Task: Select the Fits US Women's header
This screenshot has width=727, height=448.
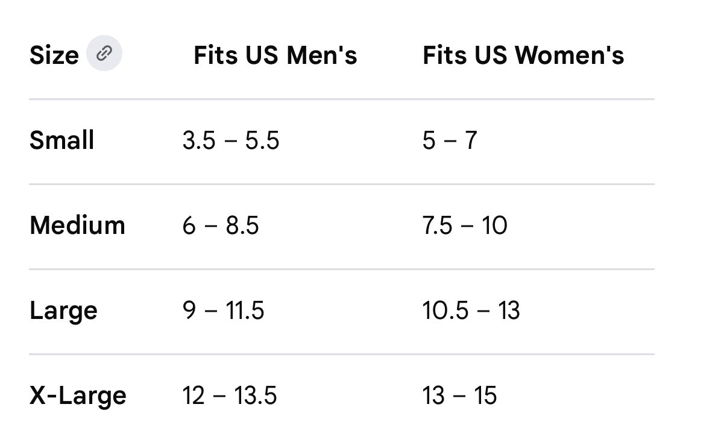Action: pos(523,55)
